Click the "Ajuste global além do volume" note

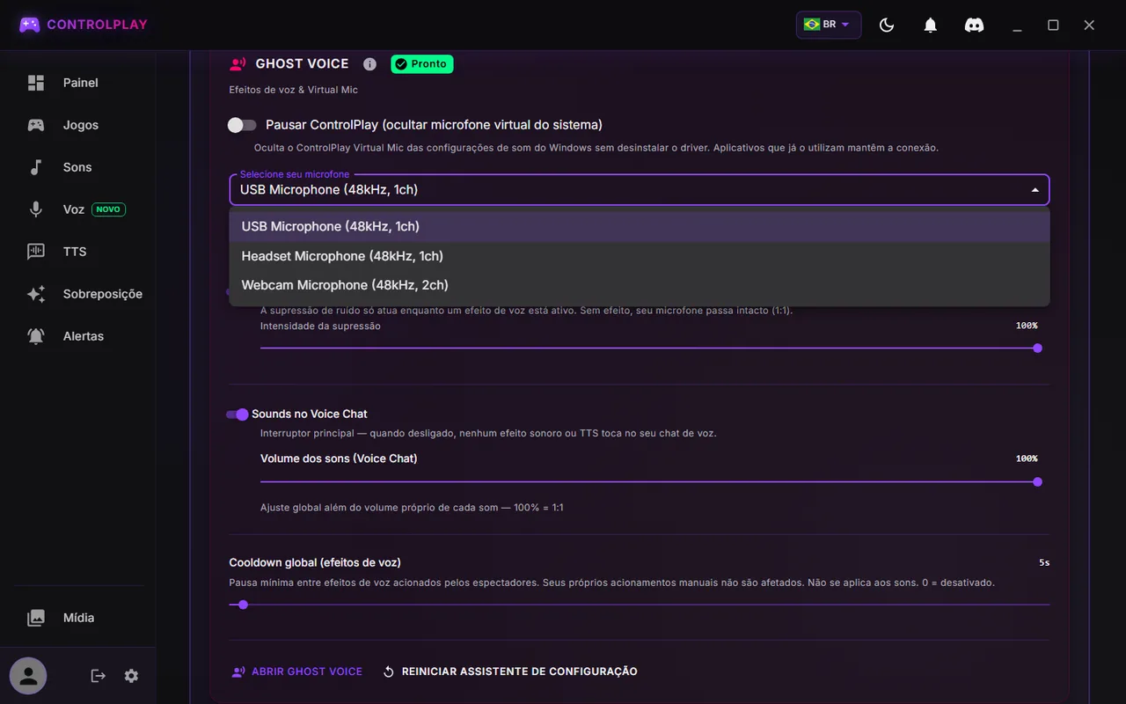pos(412,508)
